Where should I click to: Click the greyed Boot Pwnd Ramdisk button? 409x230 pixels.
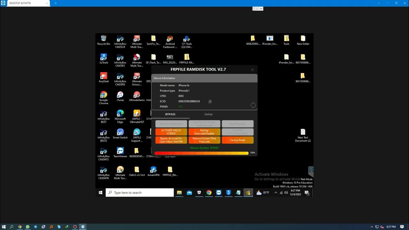coord(171,124)
